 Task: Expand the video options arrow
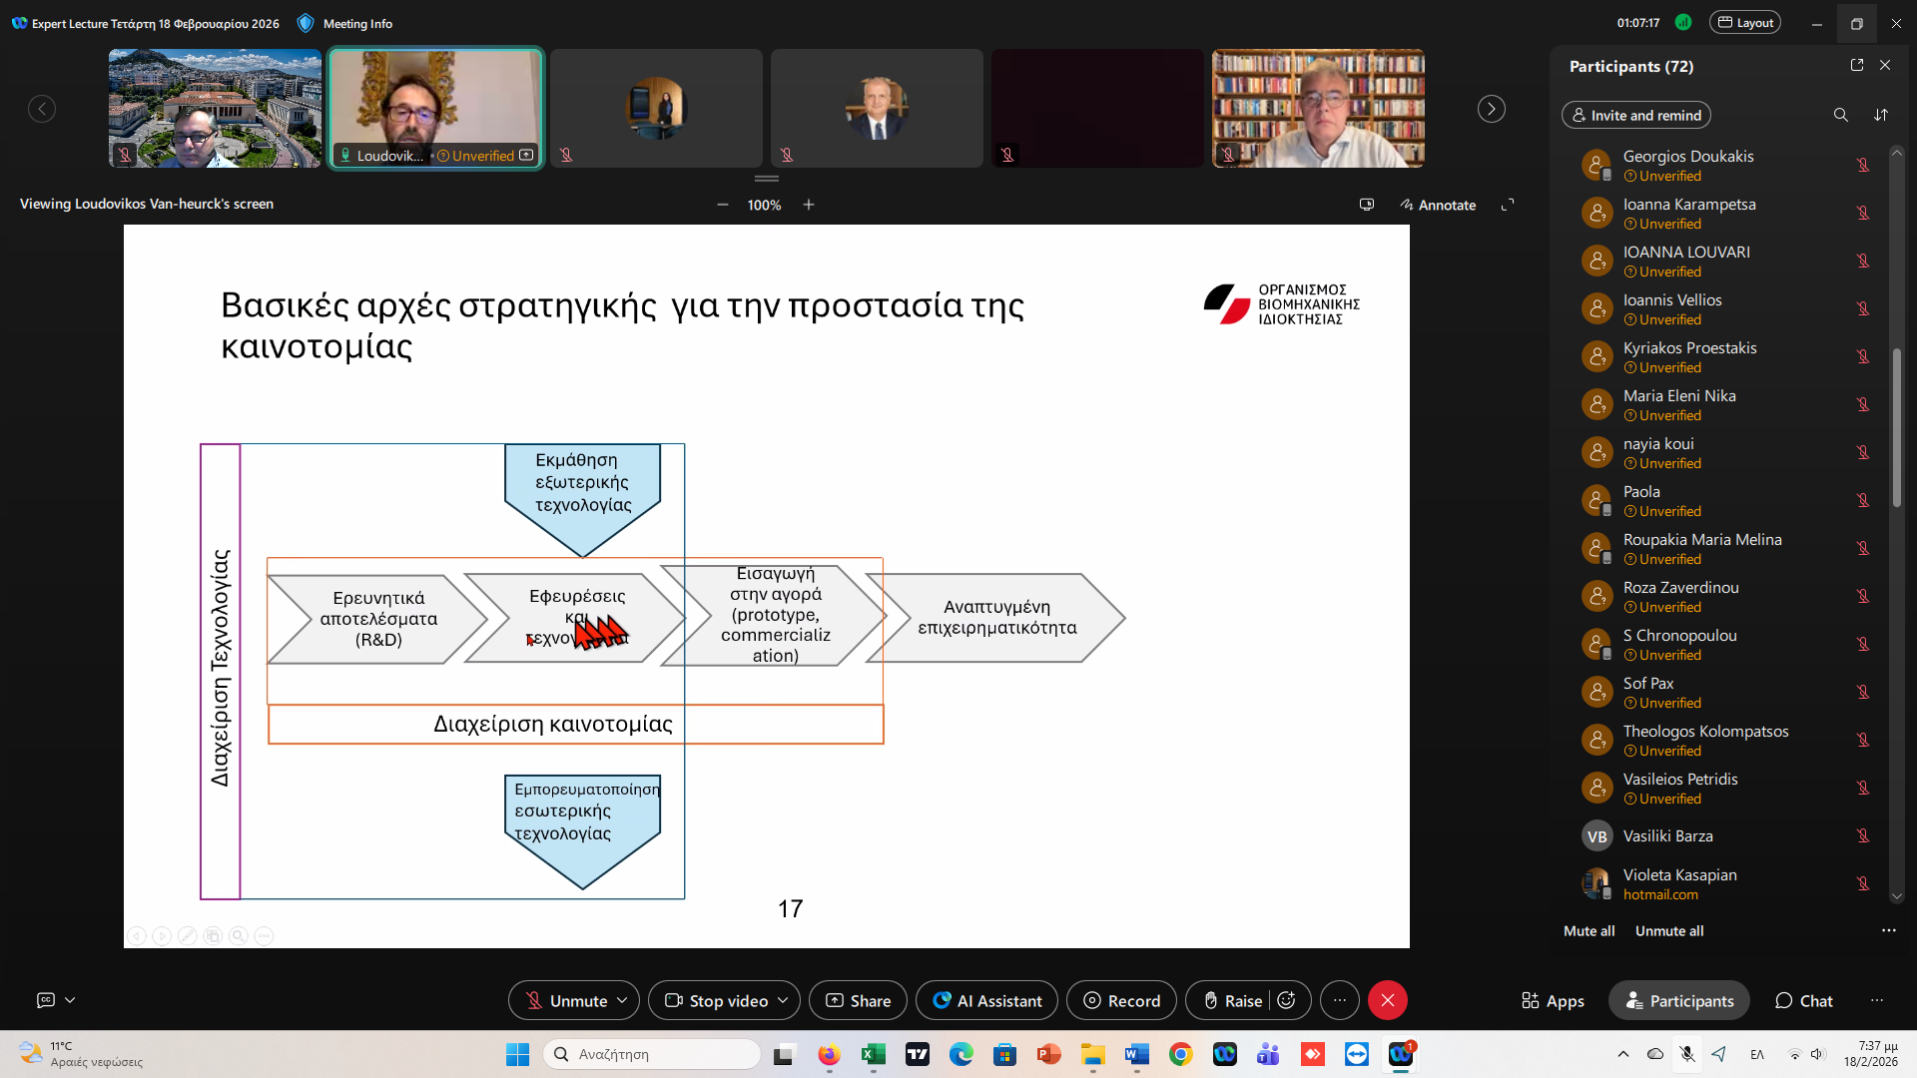tap(783, 1000)
